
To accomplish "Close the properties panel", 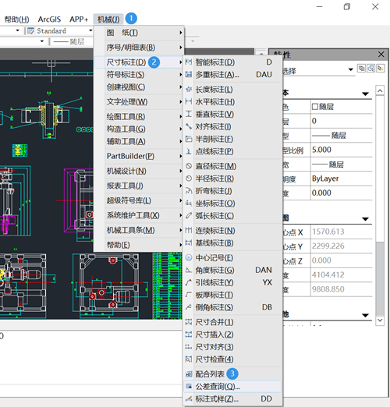I will pyautogui.click(x=381, y=55).
